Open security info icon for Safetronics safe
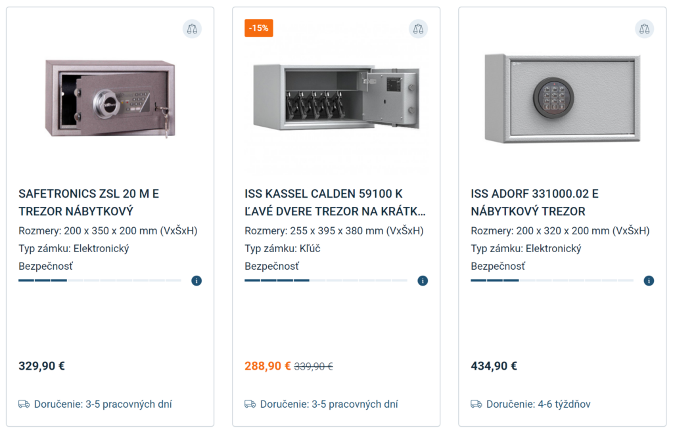Image resolution: width=673 pixels, height=432 pixels. point(197,281)
